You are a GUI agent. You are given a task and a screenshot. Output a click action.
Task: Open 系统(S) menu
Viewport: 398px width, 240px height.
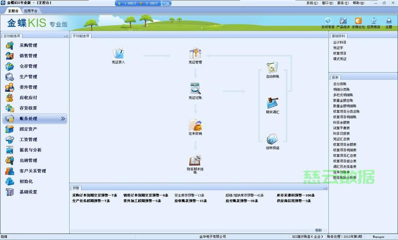click(312, 3)
